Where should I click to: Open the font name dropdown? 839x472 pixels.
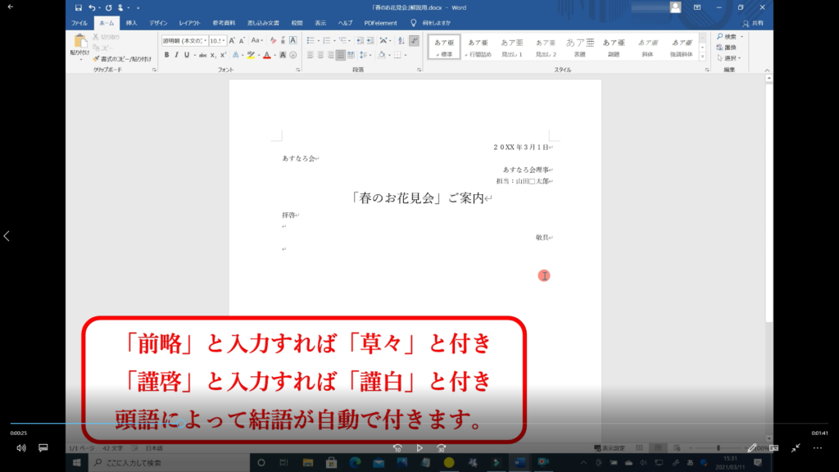(204, 40)
